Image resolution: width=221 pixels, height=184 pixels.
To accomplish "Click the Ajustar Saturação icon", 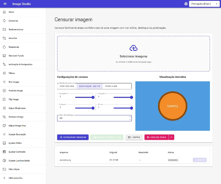I will [x=4, y=134].
